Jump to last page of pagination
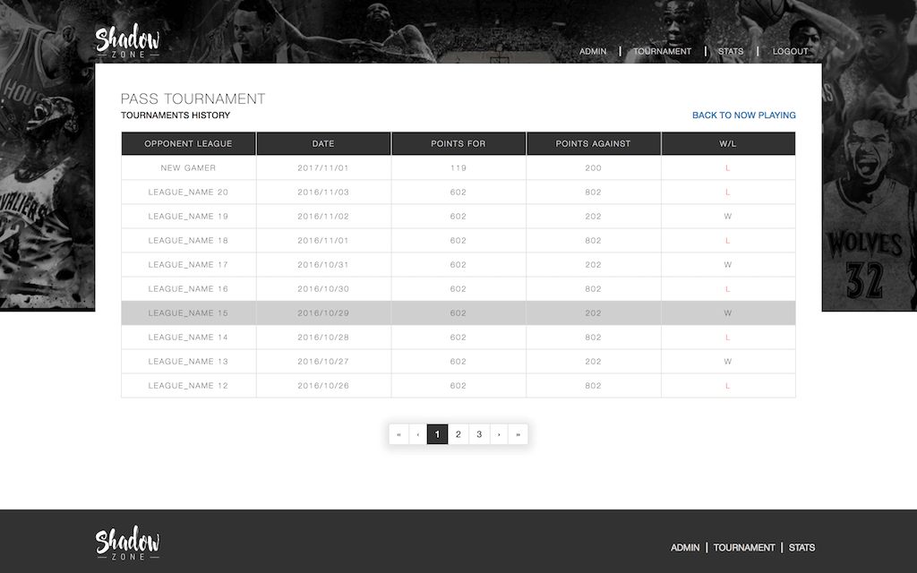Viewport: 917px width, 573px height. click(x=518, y=434)
